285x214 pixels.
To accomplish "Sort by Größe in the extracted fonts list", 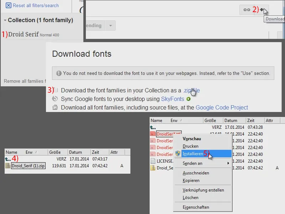I will click(210, 121).
